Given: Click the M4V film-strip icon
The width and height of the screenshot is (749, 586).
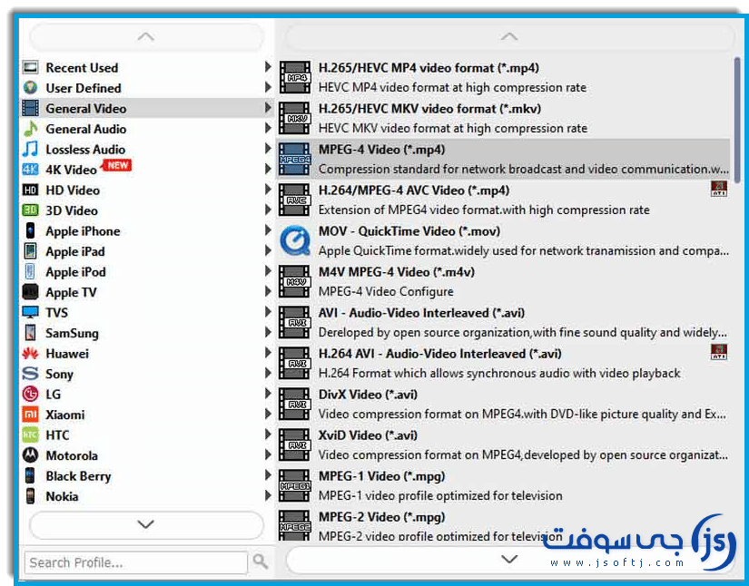Looking at the screenshot, I should [295, 281].
